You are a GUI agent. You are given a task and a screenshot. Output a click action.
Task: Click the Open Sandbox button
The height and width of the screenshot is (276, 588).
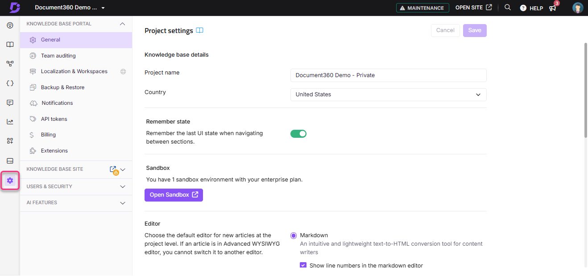point(174,195)
